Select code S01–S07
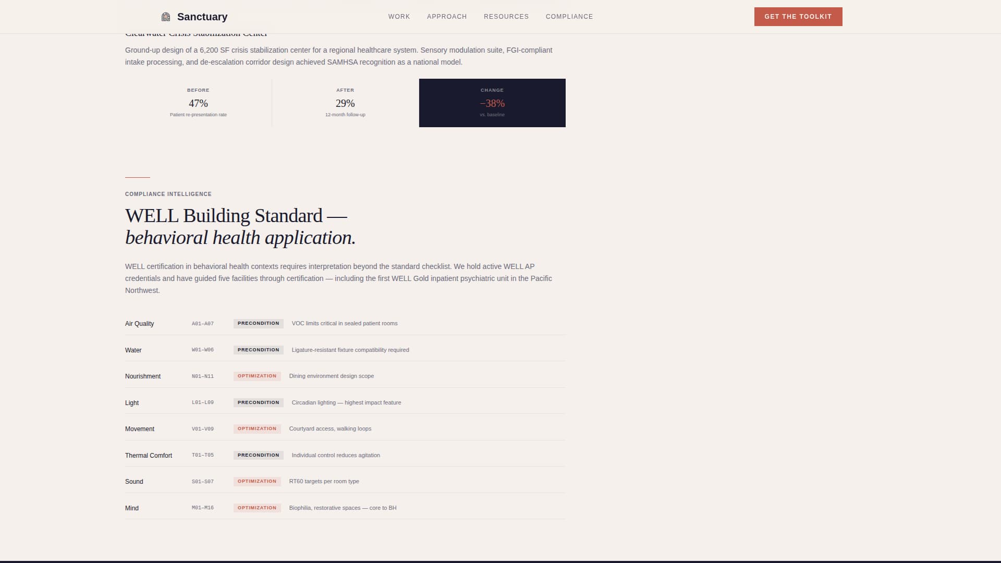Screen dimensions: 1001x563 click(203, 482)
